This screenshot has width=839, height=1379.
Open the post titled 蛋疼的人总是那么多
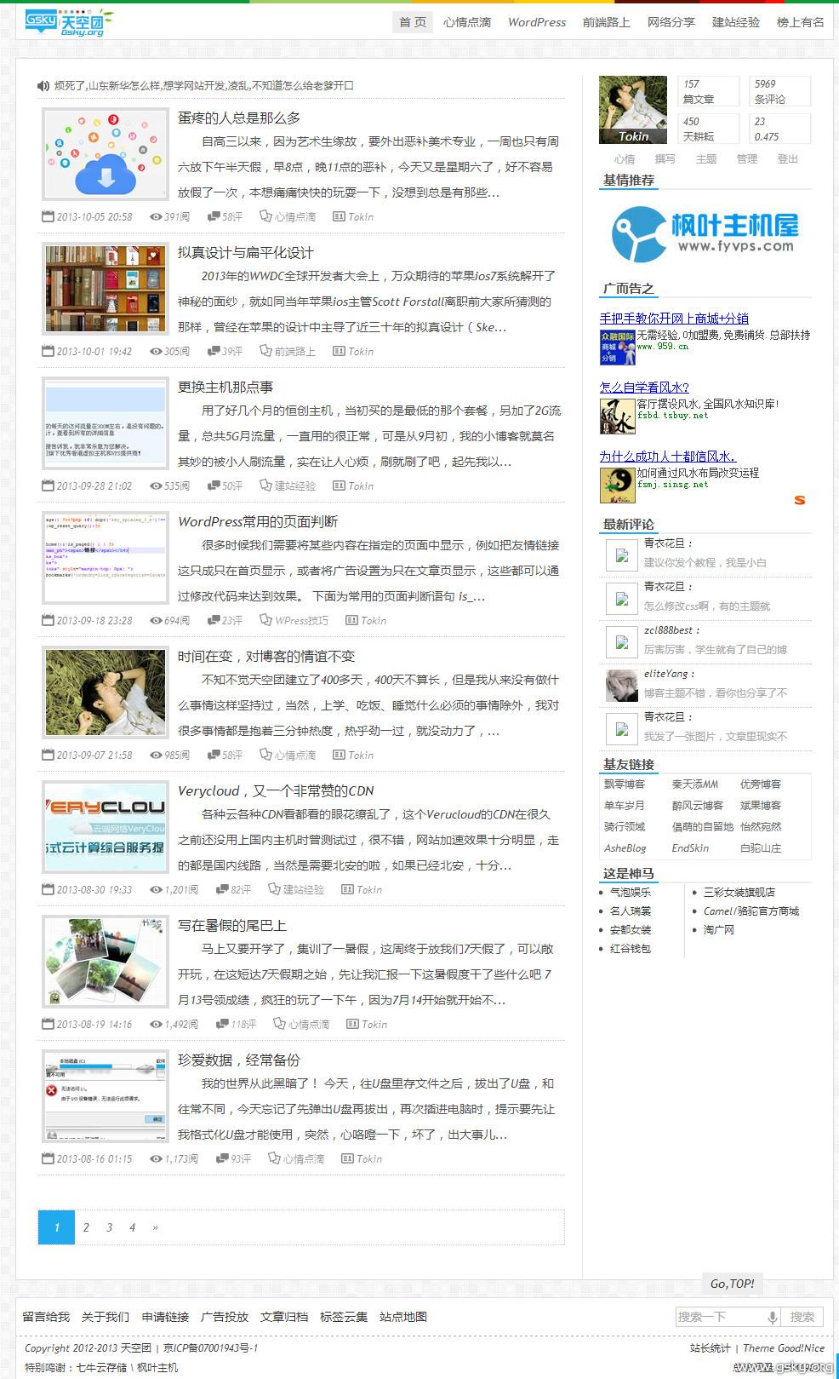[238, 118]
